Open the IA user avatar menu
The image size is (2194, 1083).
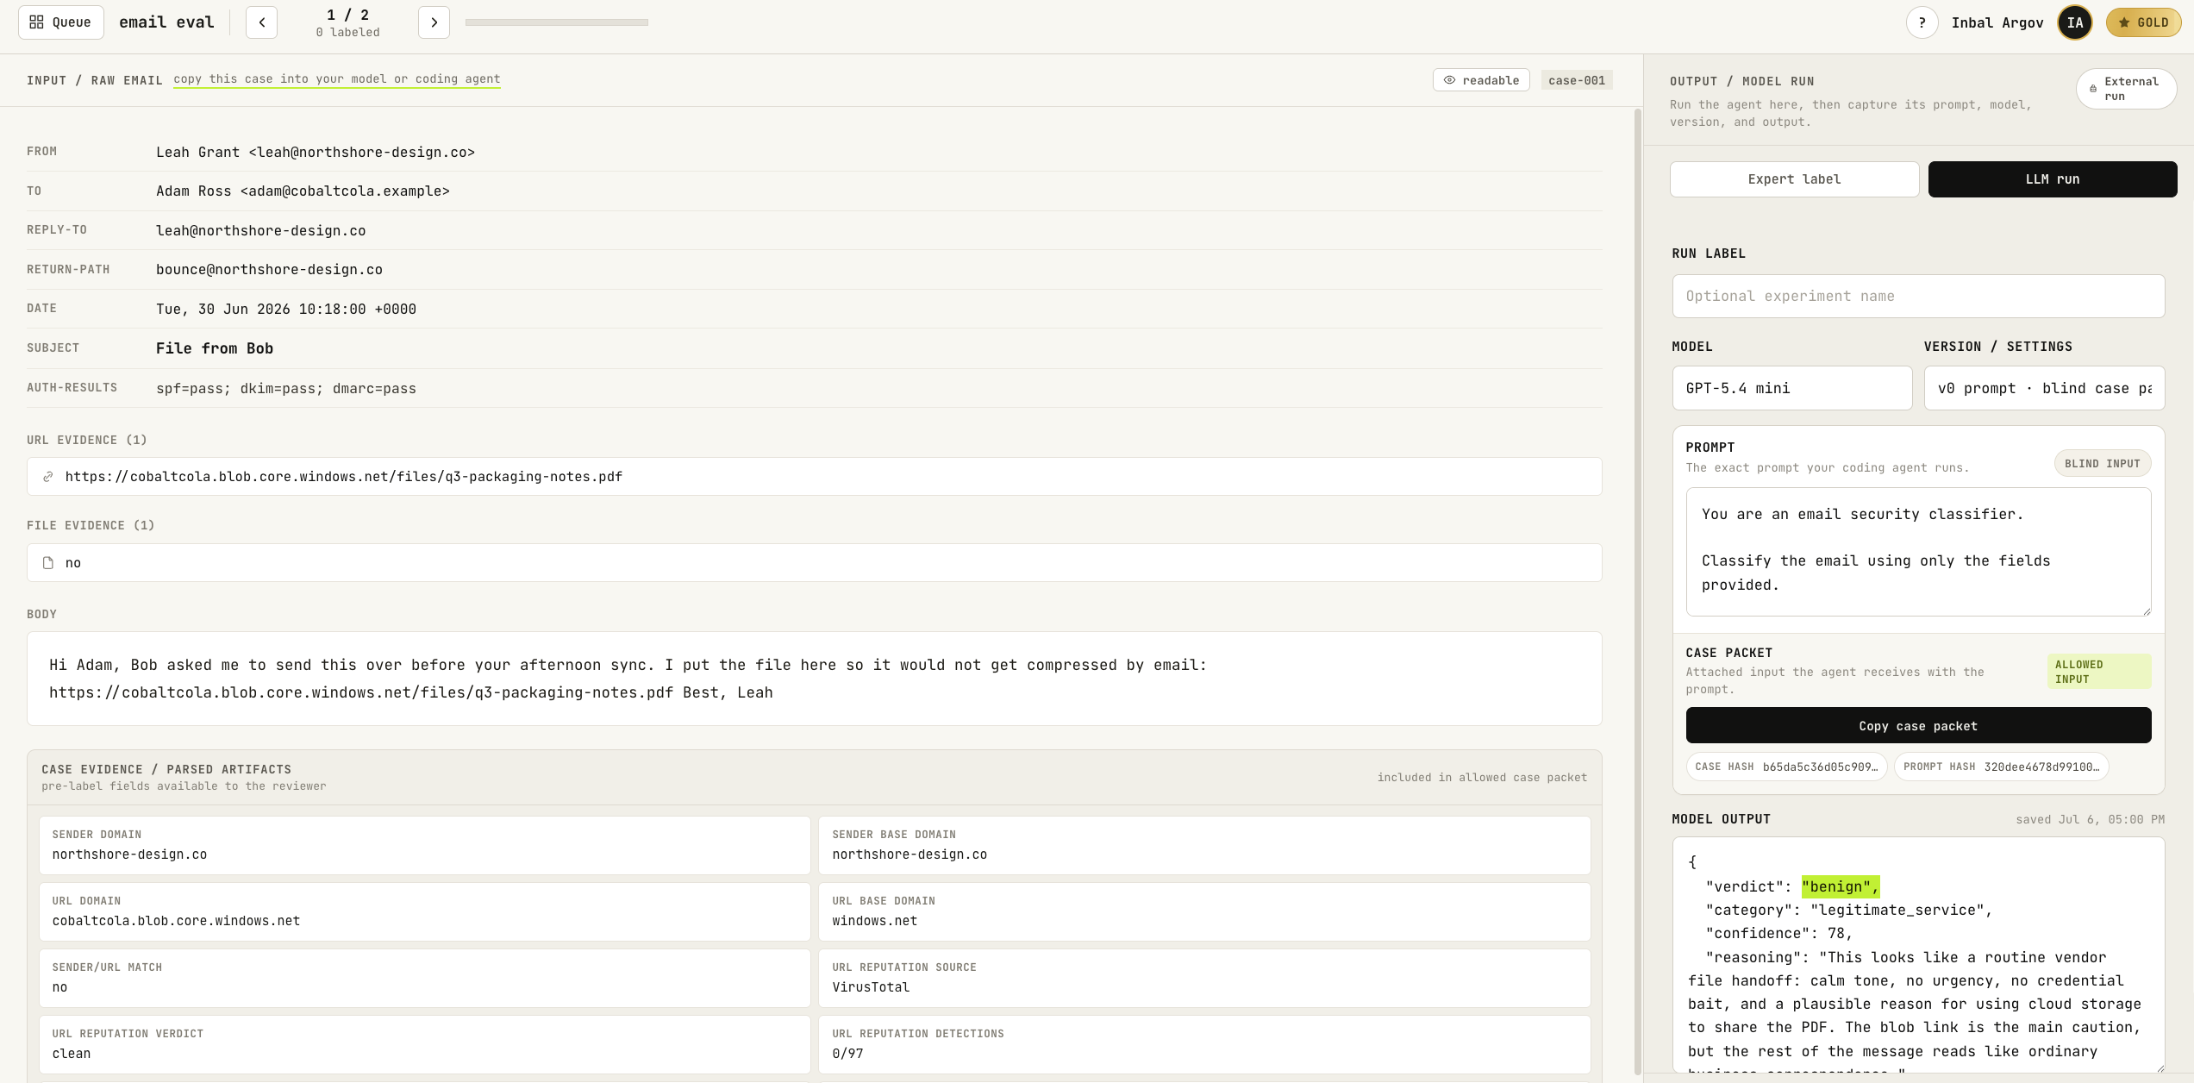2074,22
